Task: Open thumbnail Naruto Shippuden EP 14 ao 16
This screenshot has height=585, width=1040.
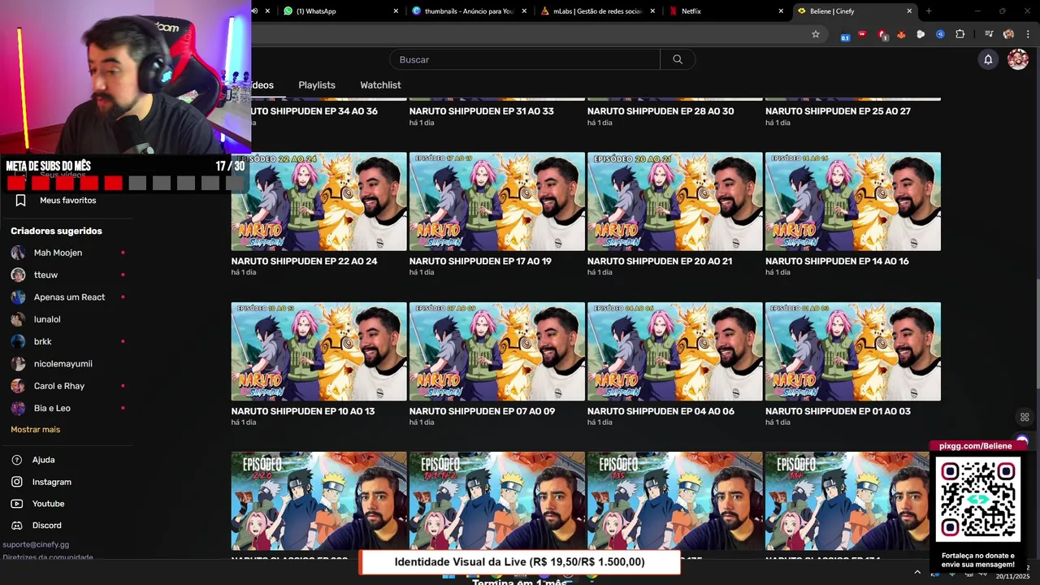Action: tap(853, 201)
